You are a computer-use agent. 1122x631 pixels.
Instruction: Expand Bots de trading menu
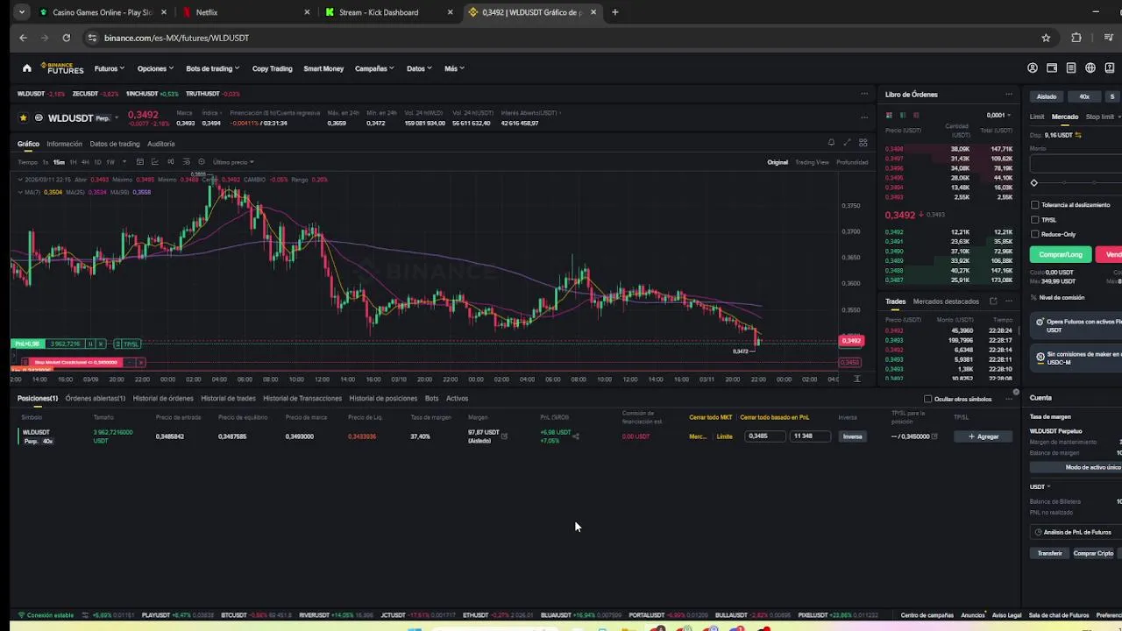[x=212, y=68]
